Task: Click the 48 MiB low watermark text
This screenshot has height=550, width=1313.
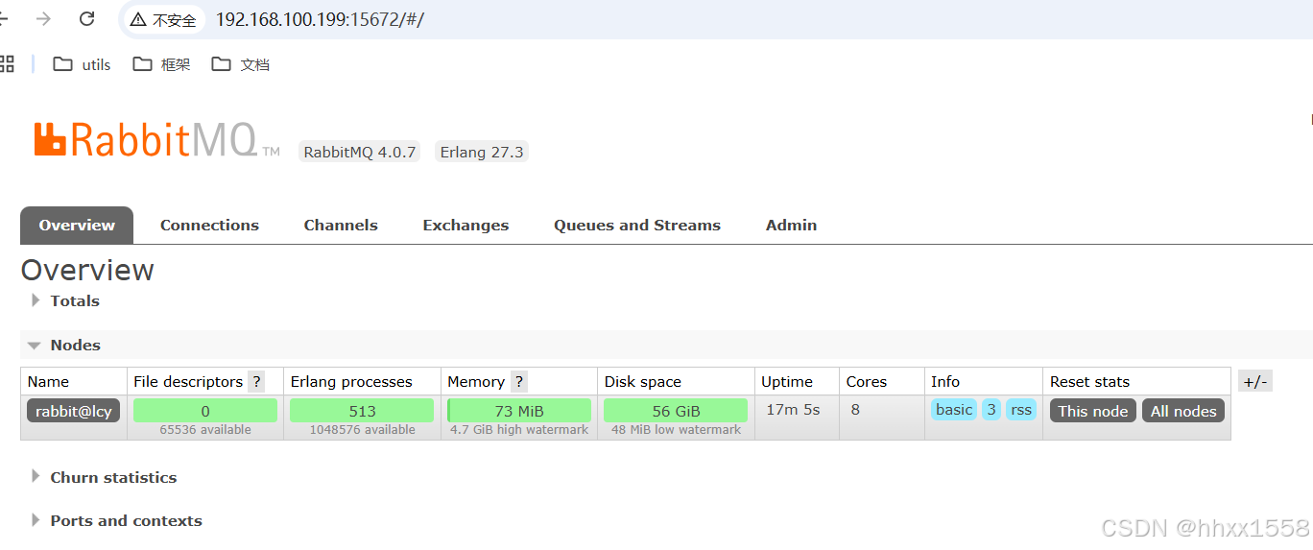Action: tap(677, 430)
